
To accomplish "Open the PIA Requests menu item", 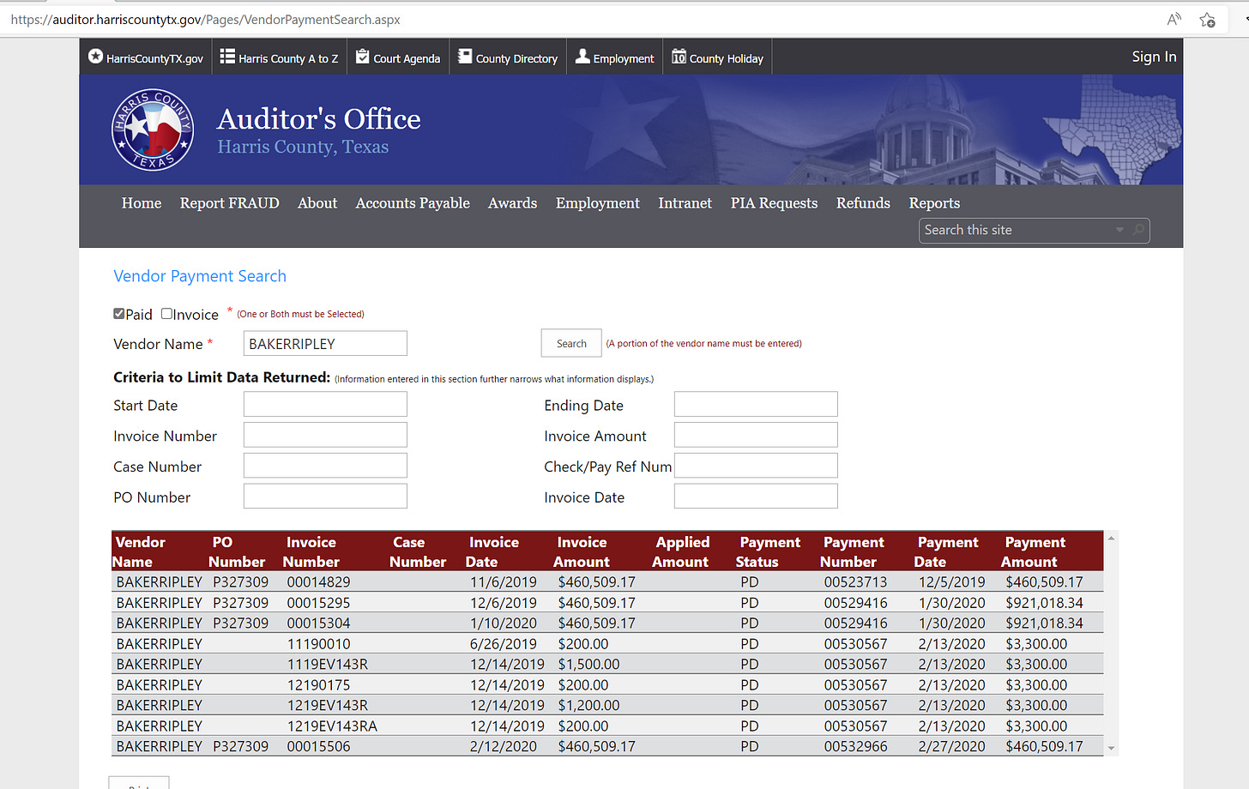I will pyautogui.click(x=774, y=203).
